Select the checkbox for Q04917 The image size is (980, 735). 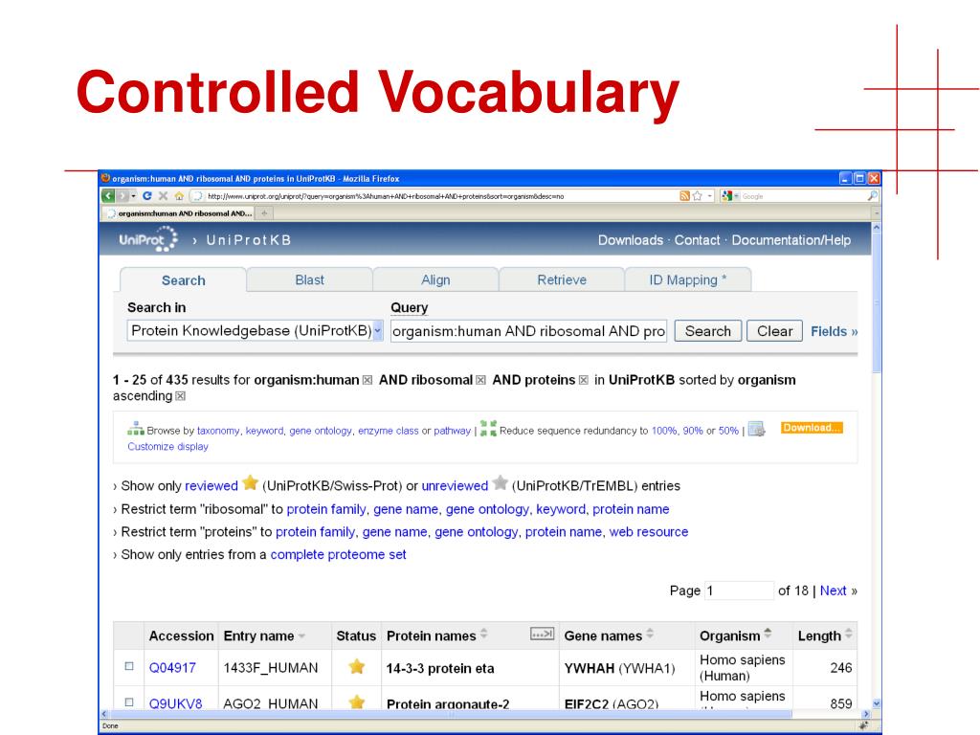[129, 666]
